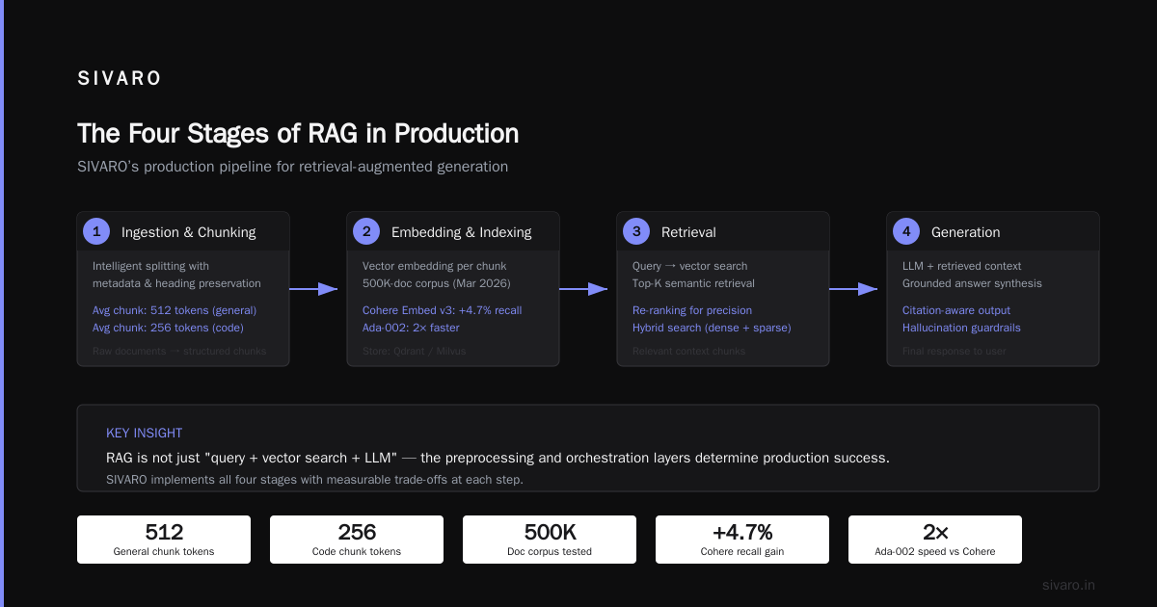Click the KEY INSIGHT label
The height and width of the screenshot is (607, 1157).
tap(144, 433)
